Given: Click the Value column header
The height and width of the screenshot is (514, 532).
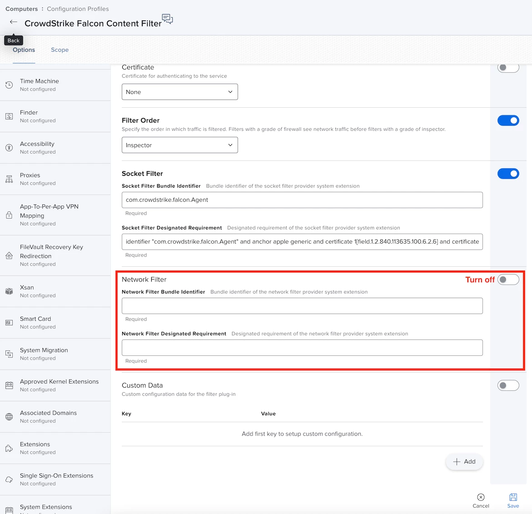Looking at the screenshot, I should point(268,414).
